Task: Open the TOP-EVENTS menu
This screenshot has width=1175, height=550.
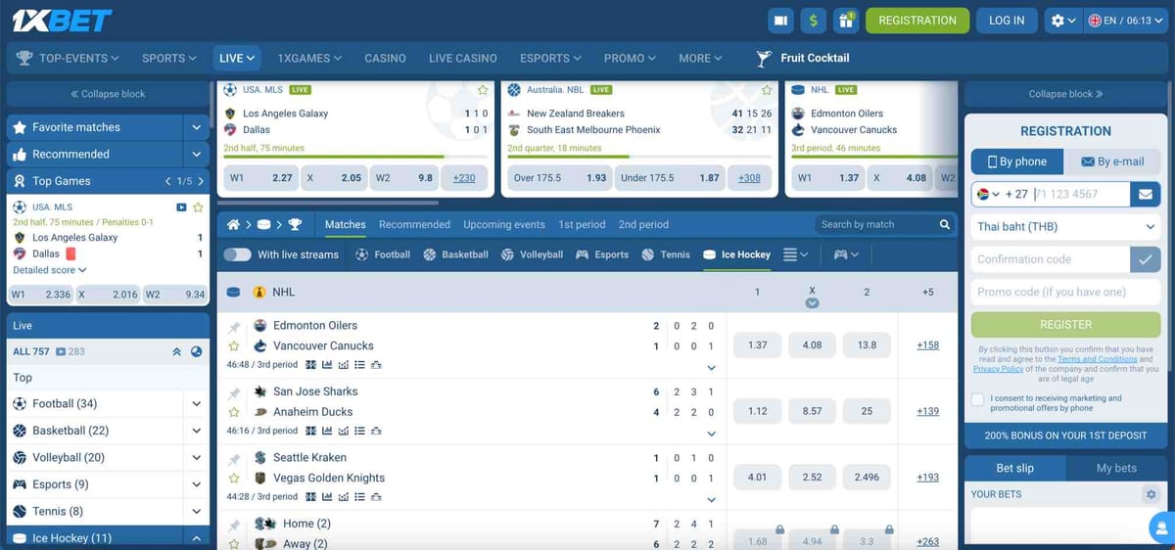Action: [x=69, y=58]
